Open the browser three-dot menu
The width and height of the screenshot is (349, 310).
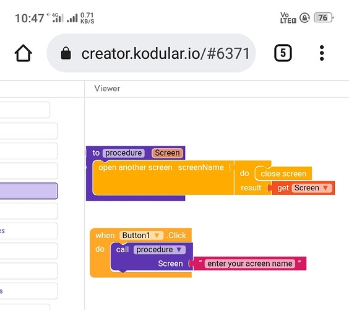[322, 53]
